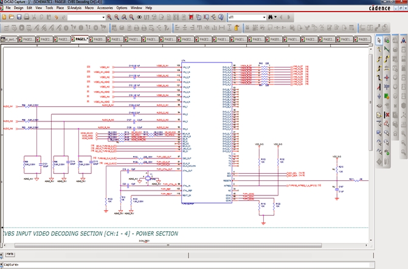This screenshot has height=269, width=408.
Task: Select the Place Line tool
Action: [379, 124]
